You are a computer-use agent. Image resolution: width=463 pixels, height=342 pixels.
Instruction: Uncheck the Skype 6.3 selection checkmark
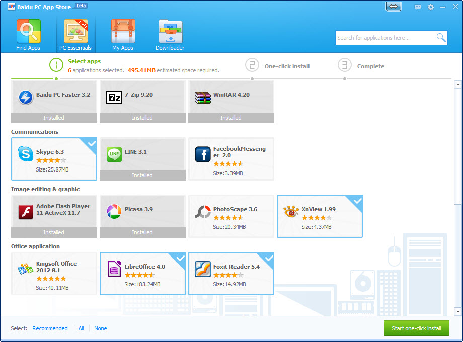(x=92, y=143)
